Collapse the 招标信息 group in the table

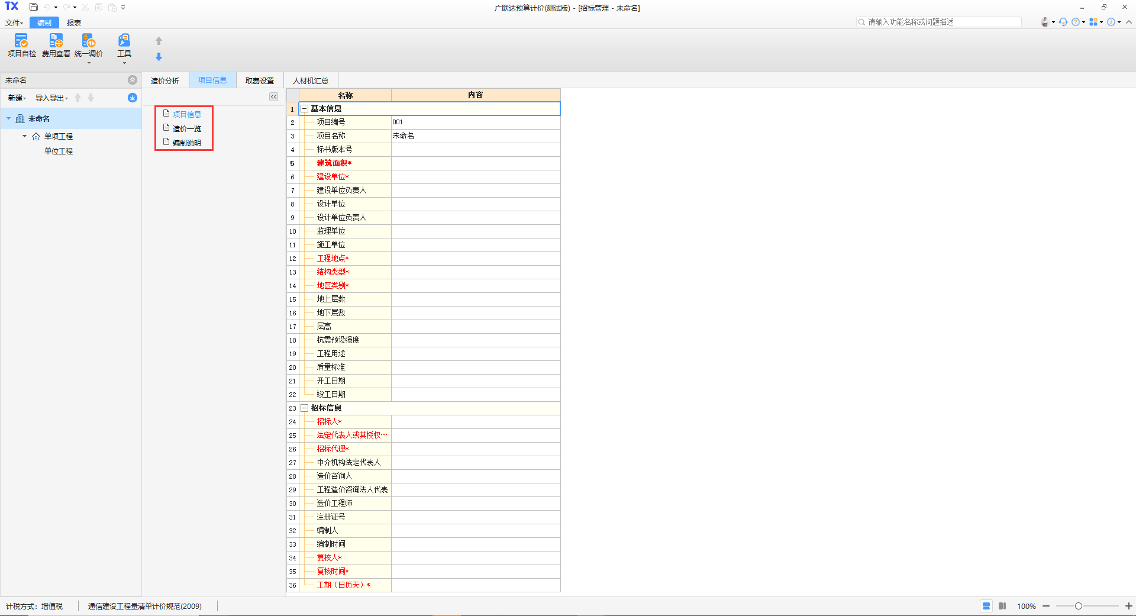305,408
